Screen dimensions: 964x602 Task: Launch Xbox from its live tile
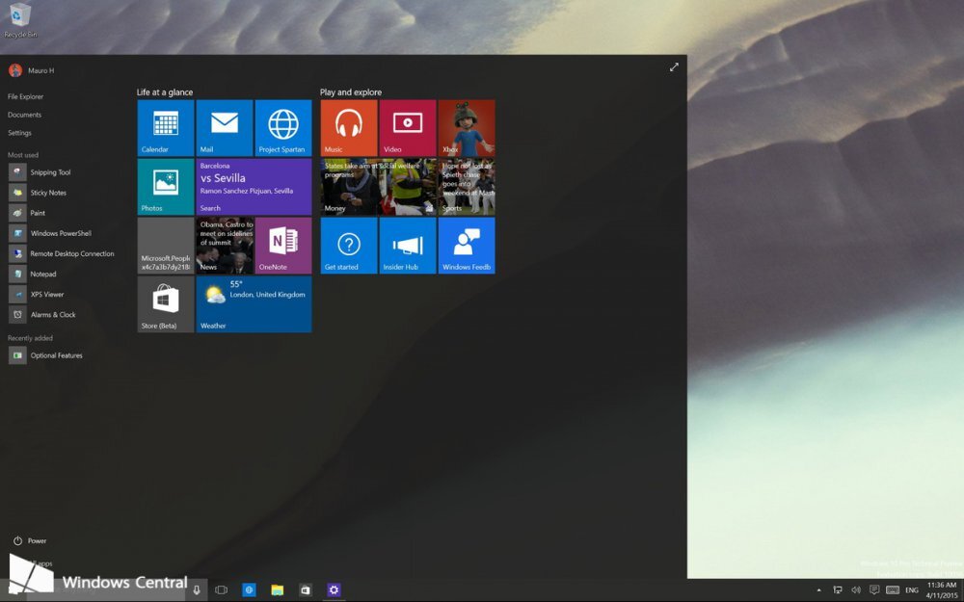467,127
